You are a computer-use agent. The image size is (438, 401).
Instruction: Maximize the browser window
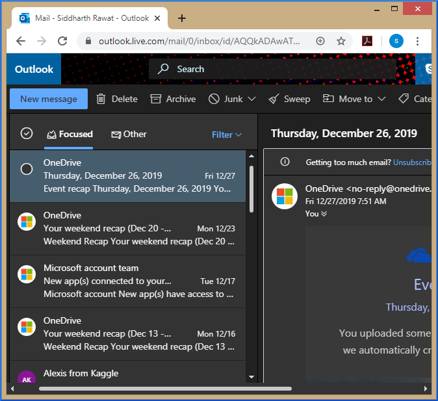(394, 8)
